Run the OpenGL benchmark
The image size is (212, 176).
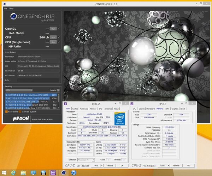[53, 29]
